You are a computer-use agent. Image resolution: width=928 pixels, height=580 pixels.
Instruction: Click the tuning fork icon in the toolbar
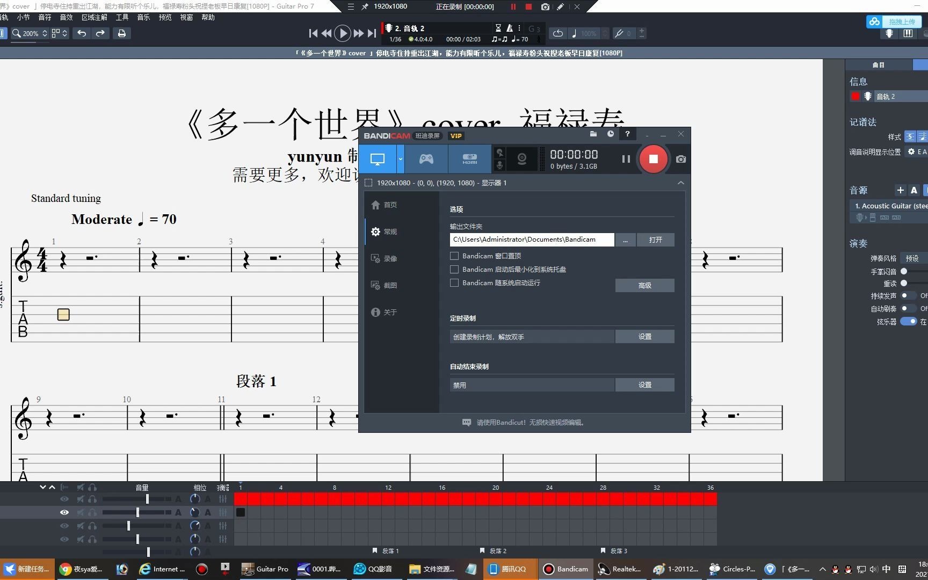pos(619,33)
